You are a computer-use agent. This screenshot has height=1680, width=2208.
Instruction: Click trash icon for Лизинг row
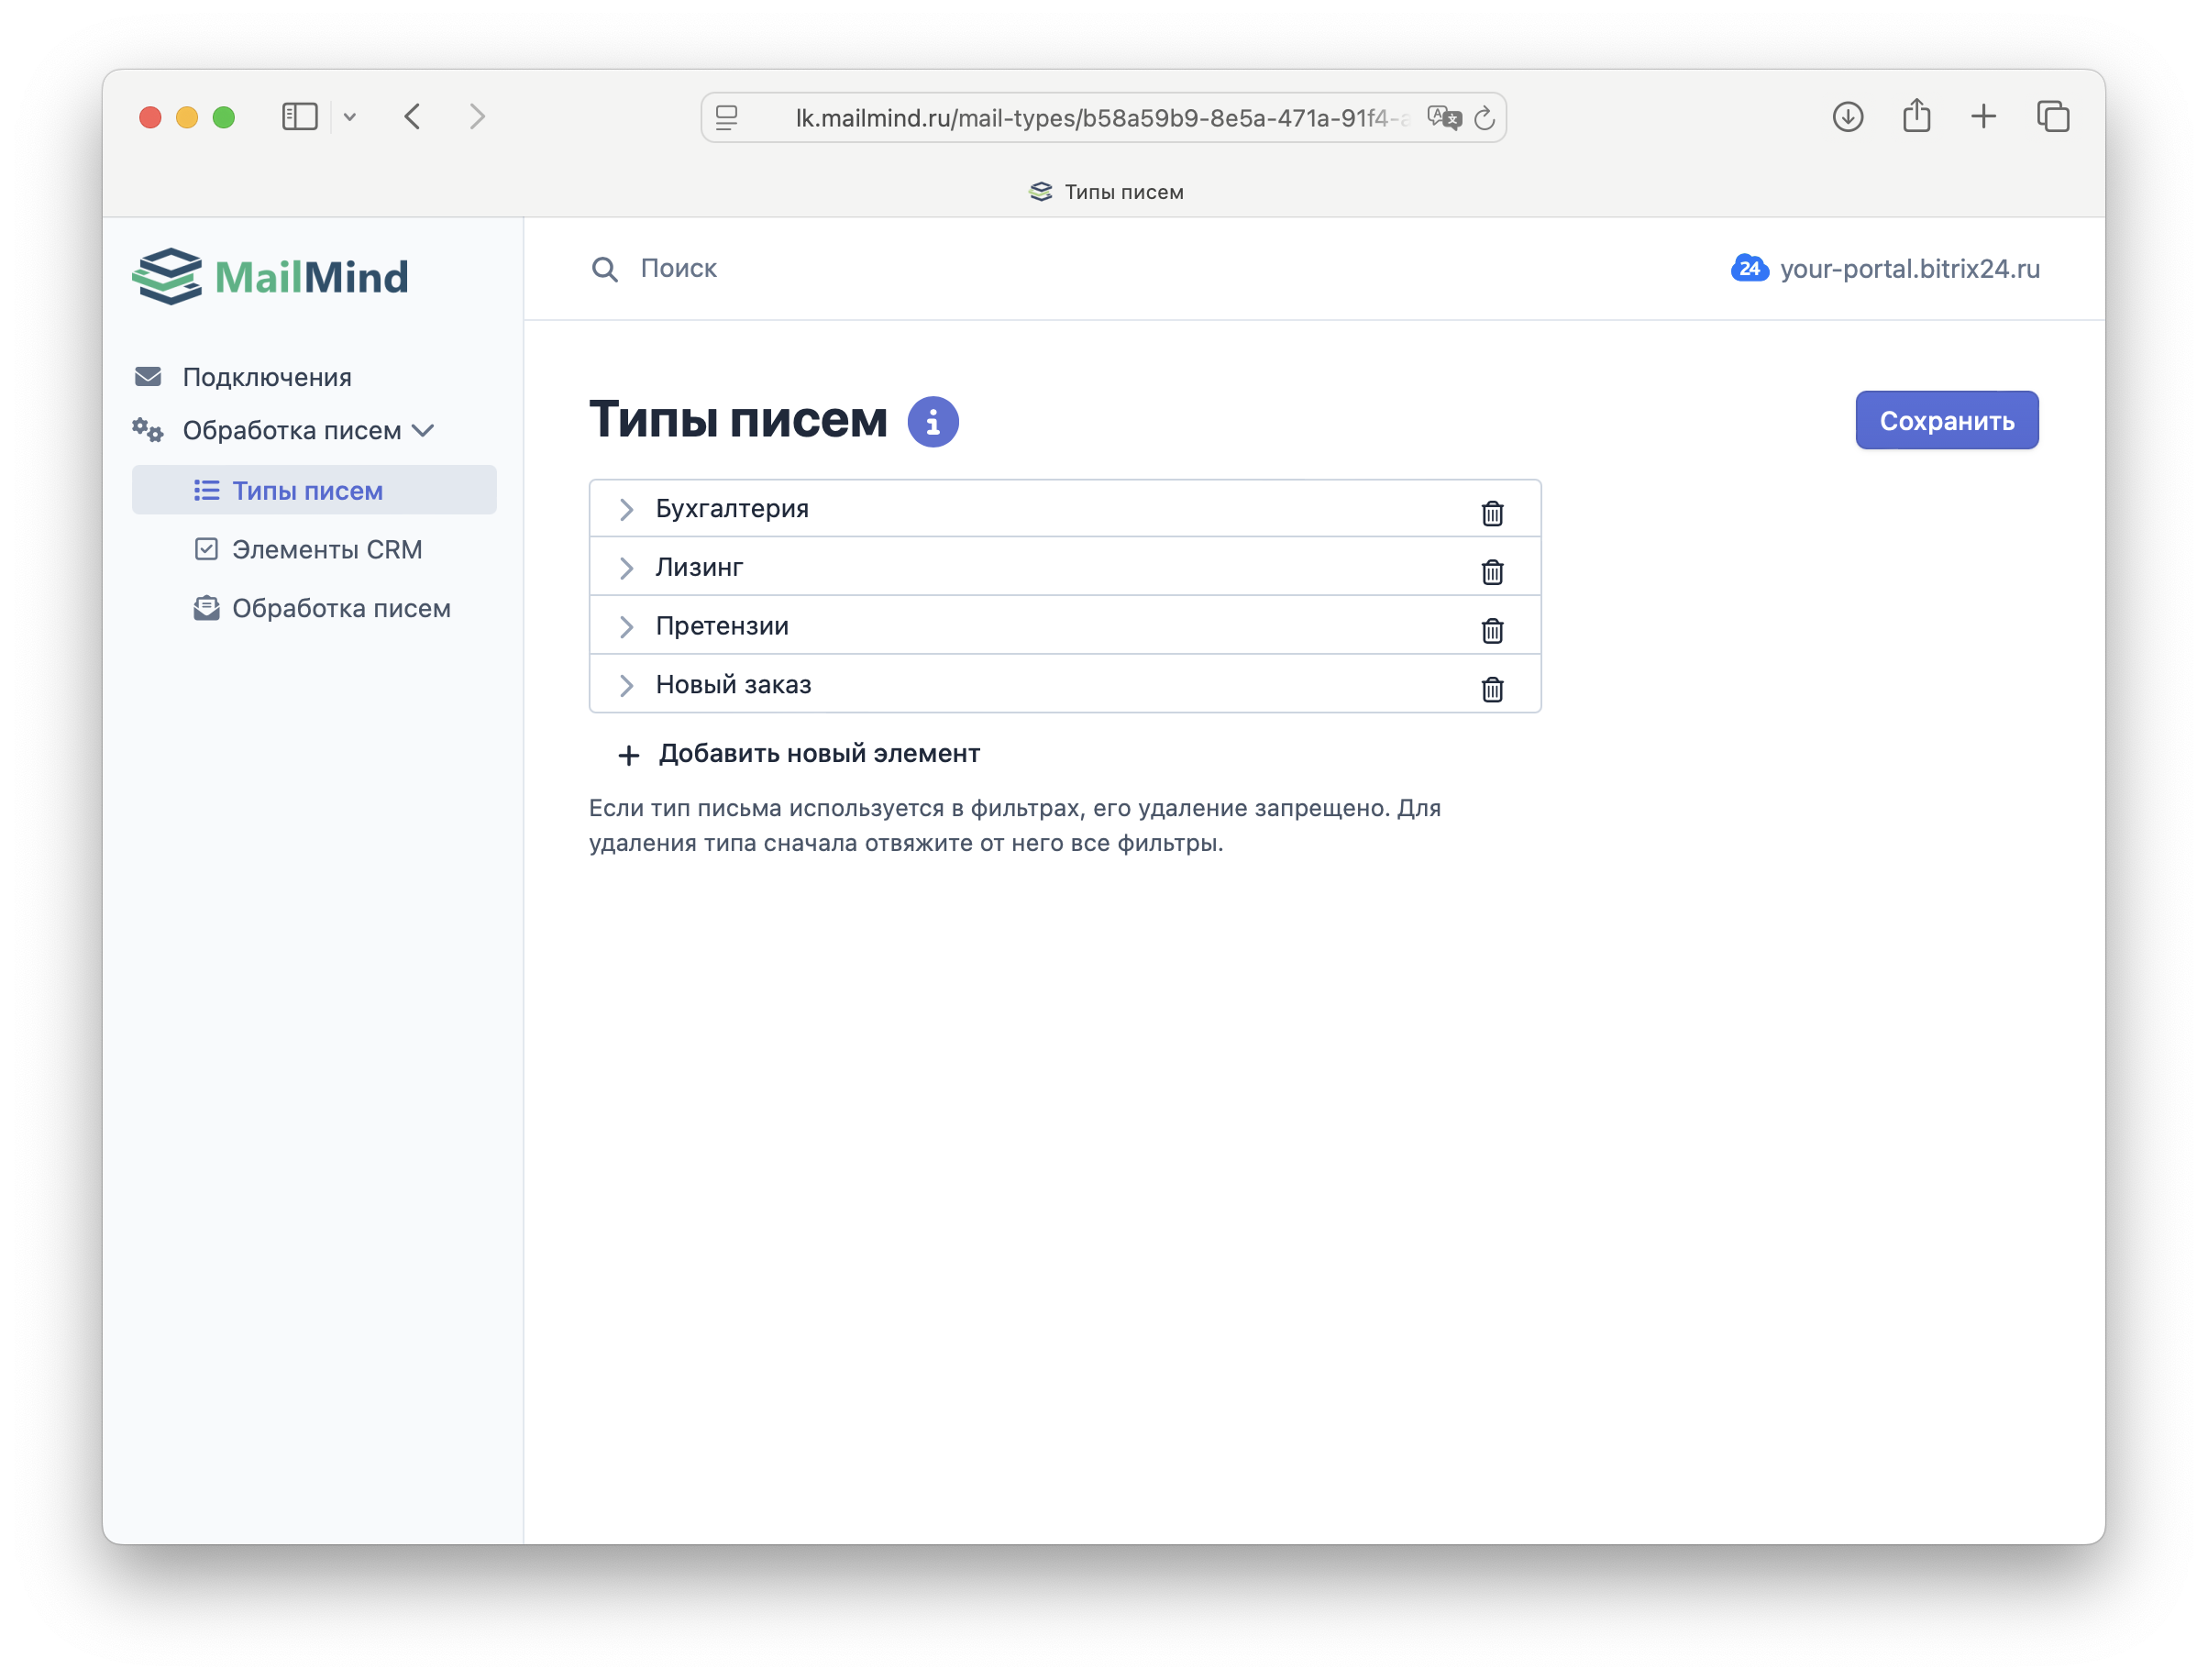click(x=1491, y=571)
